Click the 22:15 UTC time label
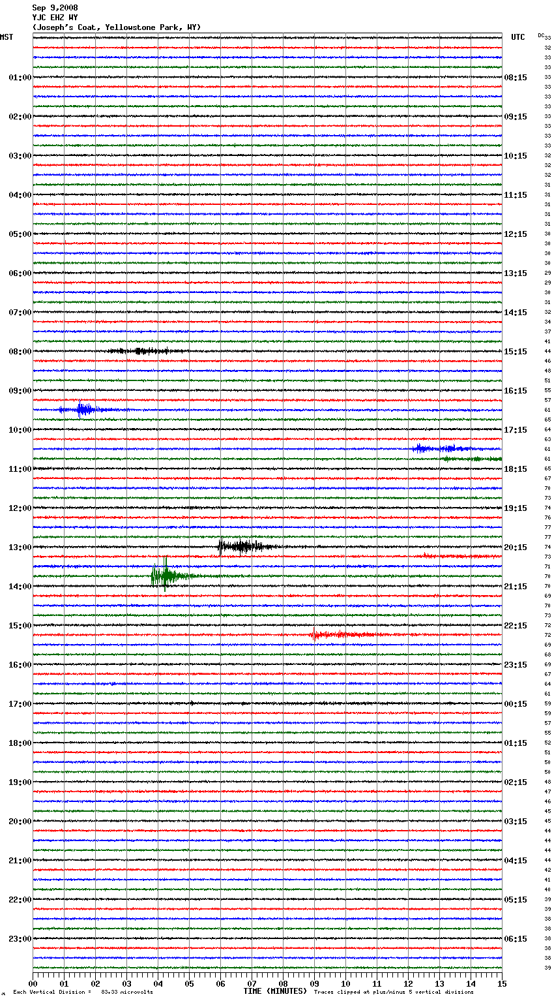 [516, 626]
